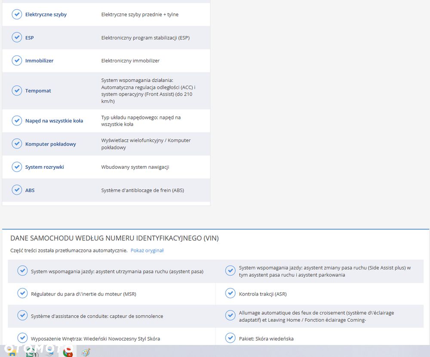Click the System rozrywki label
The width and height of the screenshot is (430, 357).
[x=44, y=167]
